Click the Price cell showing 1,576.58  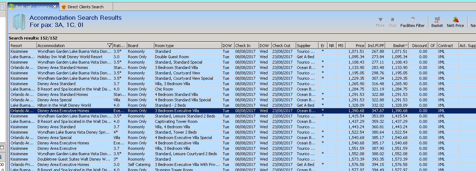point(356,165)
